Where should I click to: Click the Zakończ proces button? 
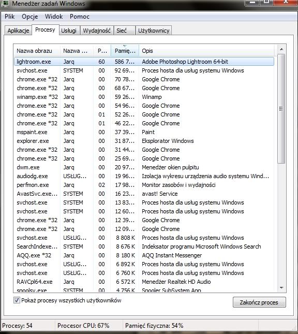tap(259, 302)
